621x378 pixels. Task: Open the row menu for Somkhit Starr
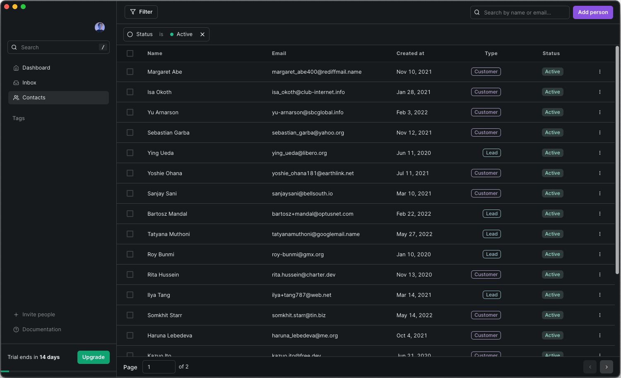599,315
